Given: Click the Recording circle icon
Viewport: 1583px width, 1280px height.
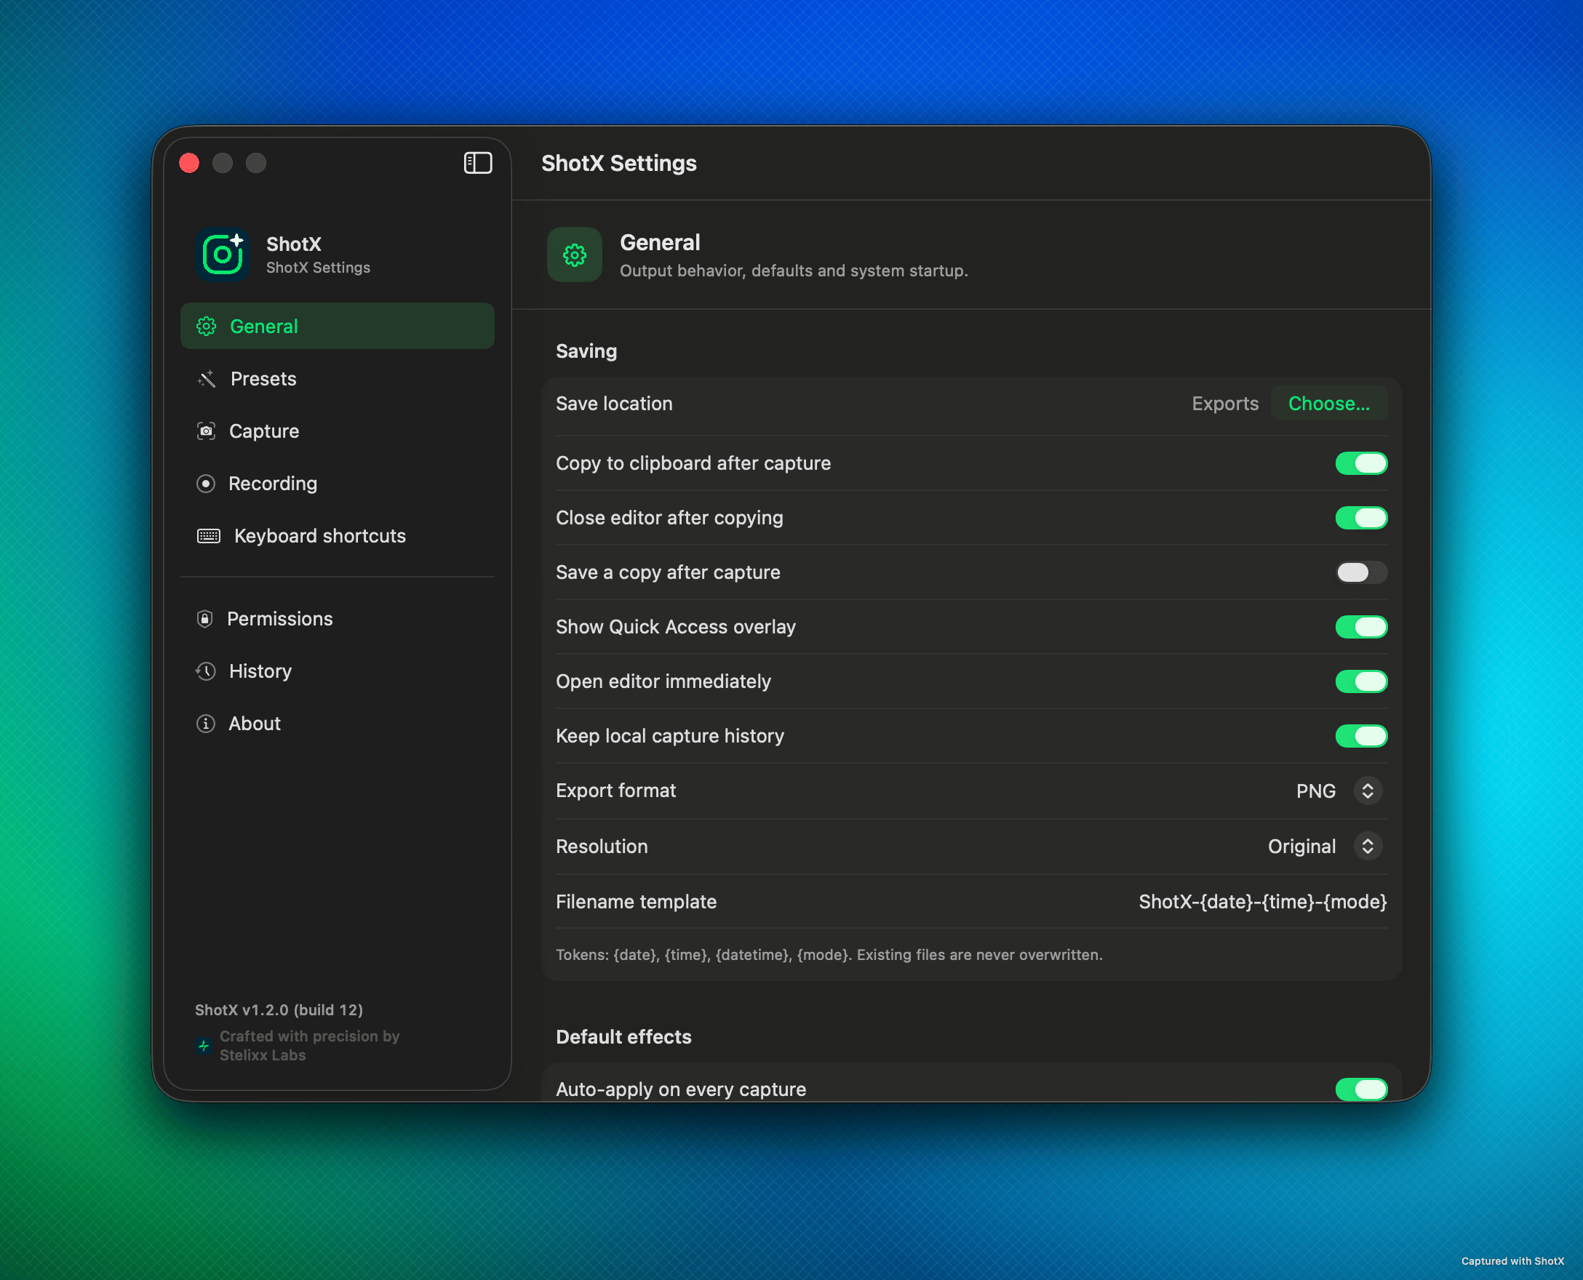Looking at the screenshot, I should click(x=206, y=484).
